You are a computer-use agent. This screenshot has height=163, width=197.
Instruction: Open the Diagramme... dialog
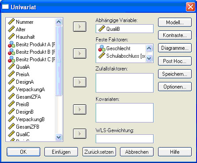175,48
